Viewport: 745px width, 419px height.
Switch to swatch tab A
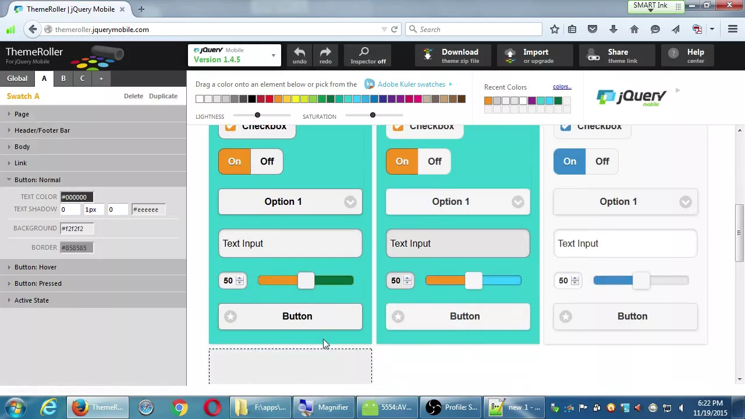(x=44, y=79)
